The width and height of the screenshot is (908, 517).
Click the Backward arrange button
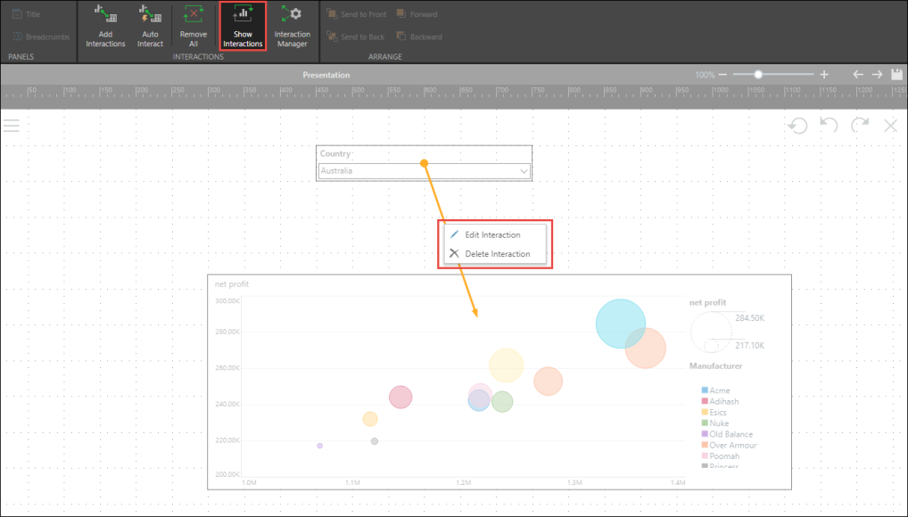419,37
